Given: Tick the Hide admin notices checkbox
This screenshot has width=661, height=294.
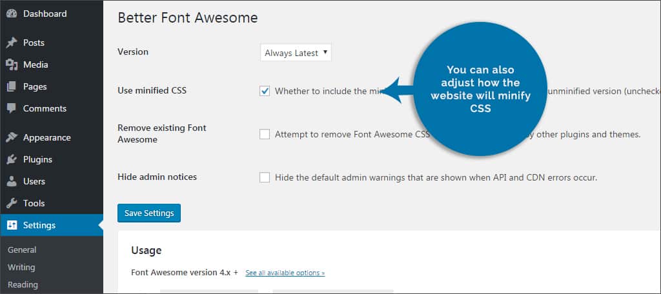Looking at the screenshot, I should point(264,177).
